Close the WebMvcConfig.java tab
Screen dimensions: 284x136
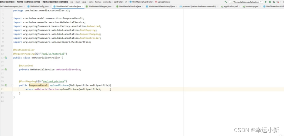50,6
